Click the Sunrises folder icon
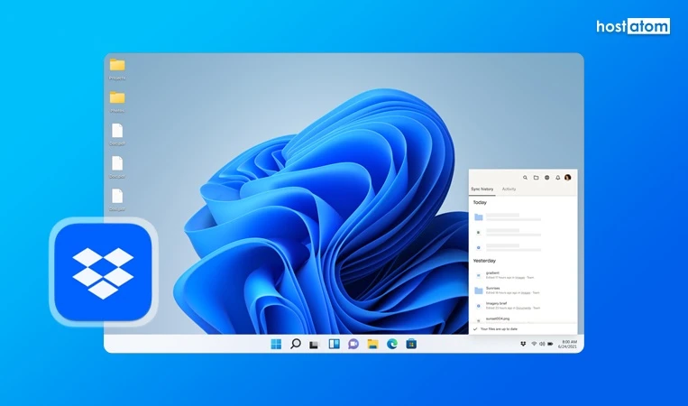This screenshot has height=406, width=688. tap(479, 291)
